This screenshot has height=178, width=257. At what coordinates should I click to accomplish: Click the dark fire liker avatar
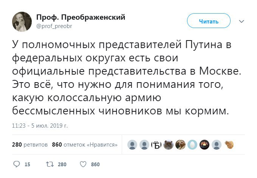[204, 145]
